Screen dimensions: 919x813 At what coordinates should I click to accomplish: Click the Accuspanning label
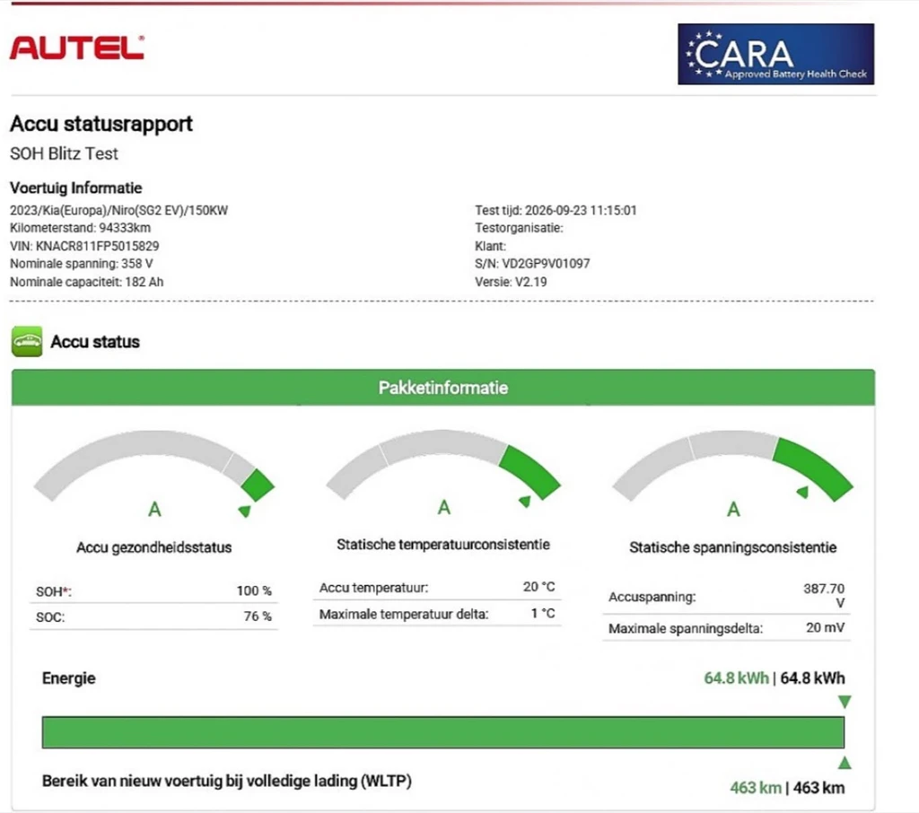click(652, 597)
